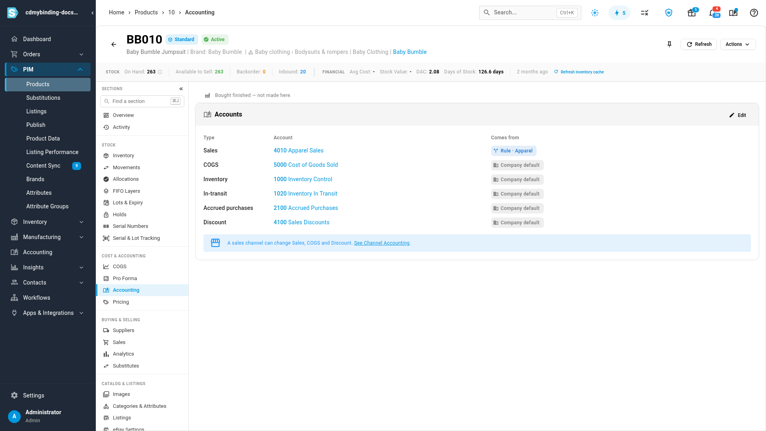Open the gift box rewards icon

[692, 13]
